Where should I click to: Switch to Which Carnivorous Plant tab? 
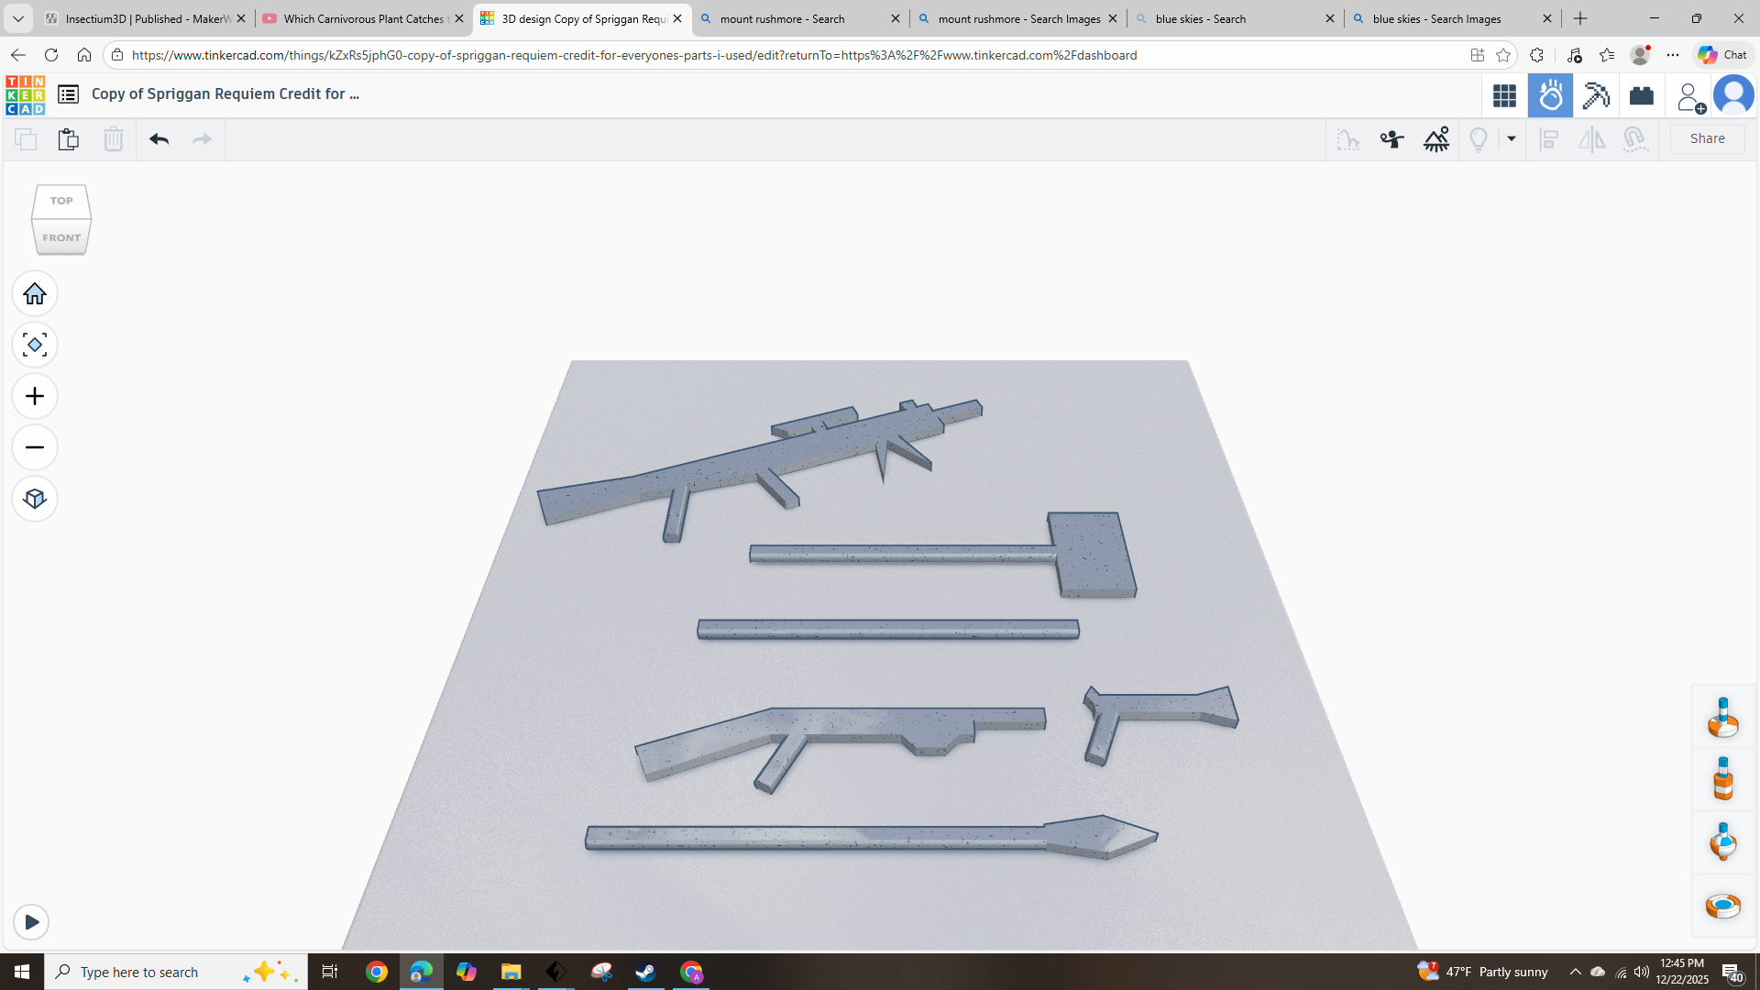363,18
